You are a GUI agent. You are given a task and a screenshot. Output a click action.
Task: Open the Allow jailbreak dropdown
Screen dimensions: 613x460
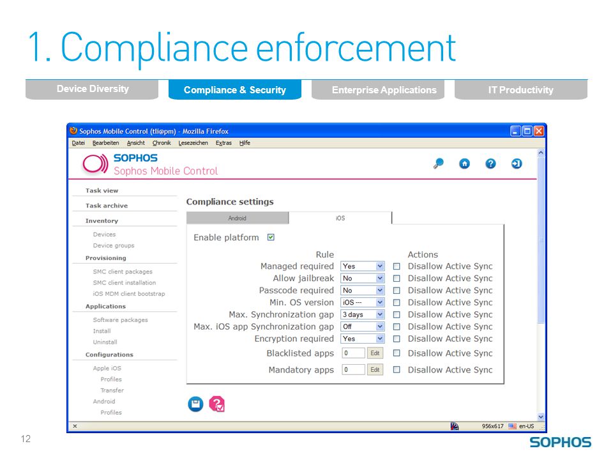(363, 279)
